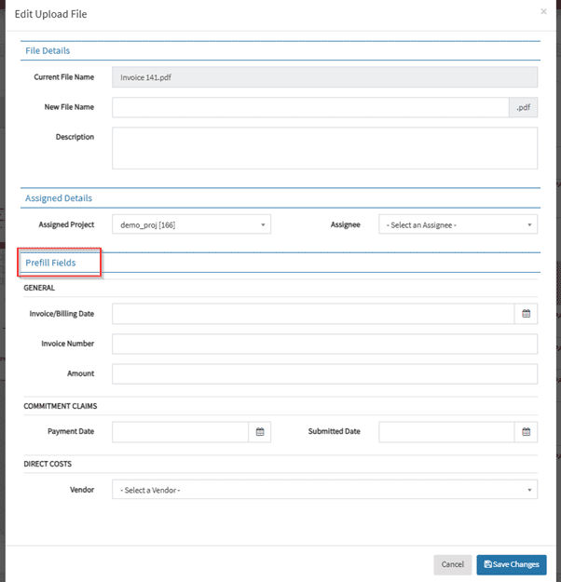Close the Edit Upload File dialog

(543, 12)
